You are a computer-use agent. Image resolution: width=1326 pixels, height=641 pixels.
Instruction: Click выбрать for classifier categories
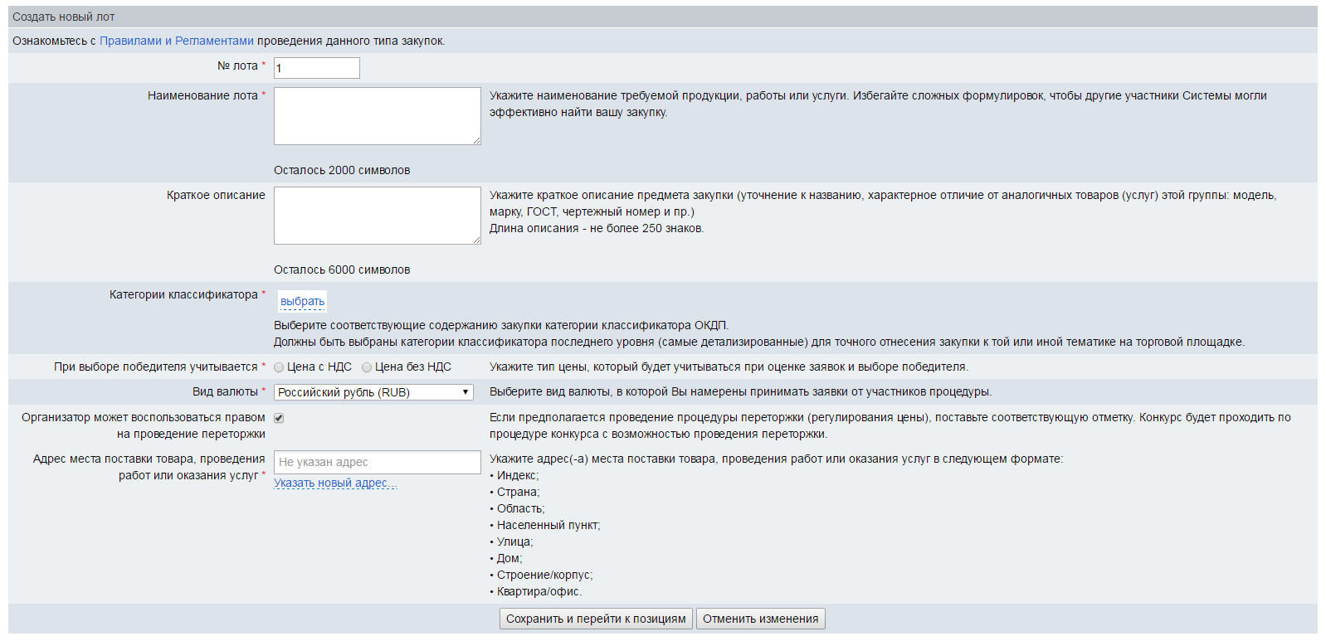click(x=302, y=301)
